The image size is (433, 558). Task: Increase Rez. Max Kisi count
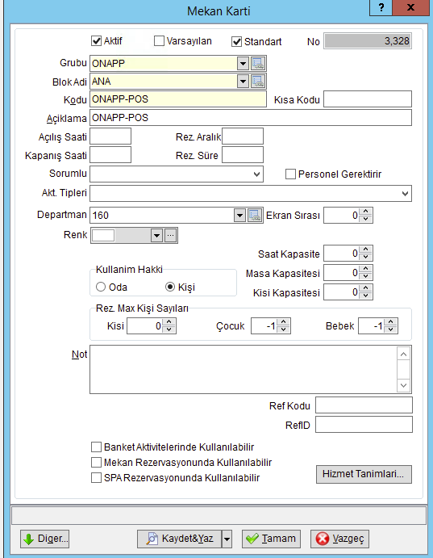169,322
